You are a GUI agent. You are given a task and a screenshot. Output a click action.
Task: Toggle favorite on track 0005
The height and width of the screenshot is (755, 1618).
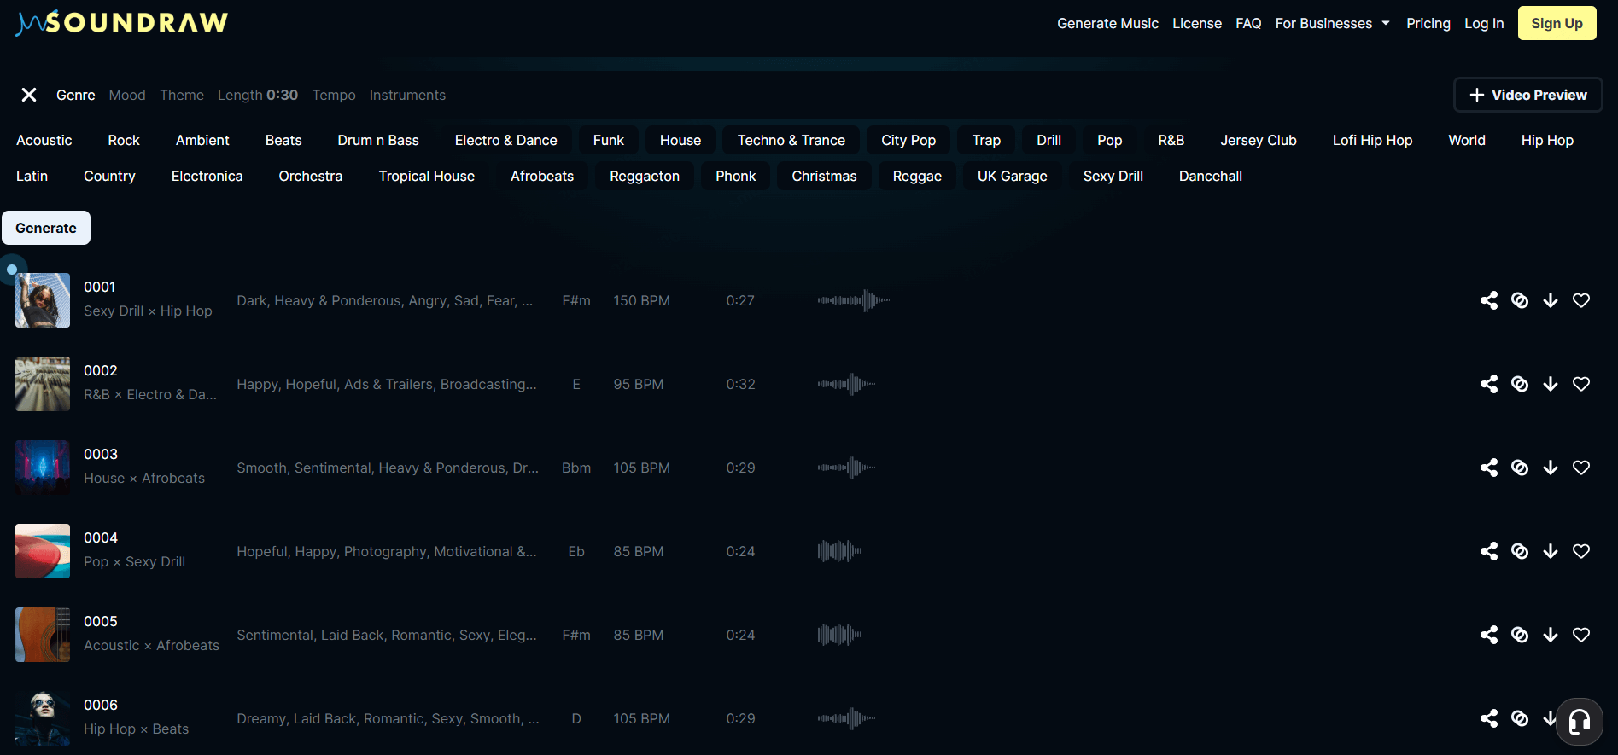point(1580,635)
